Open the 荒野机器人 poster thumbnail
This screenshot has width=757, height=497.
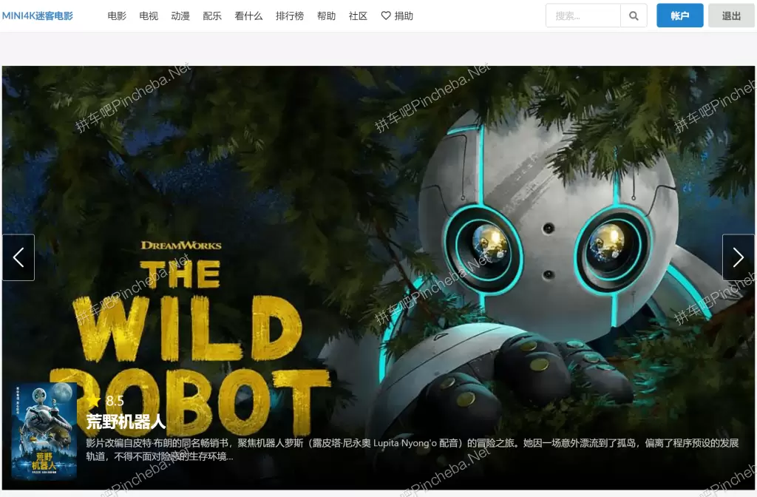(x=44, y=431)
